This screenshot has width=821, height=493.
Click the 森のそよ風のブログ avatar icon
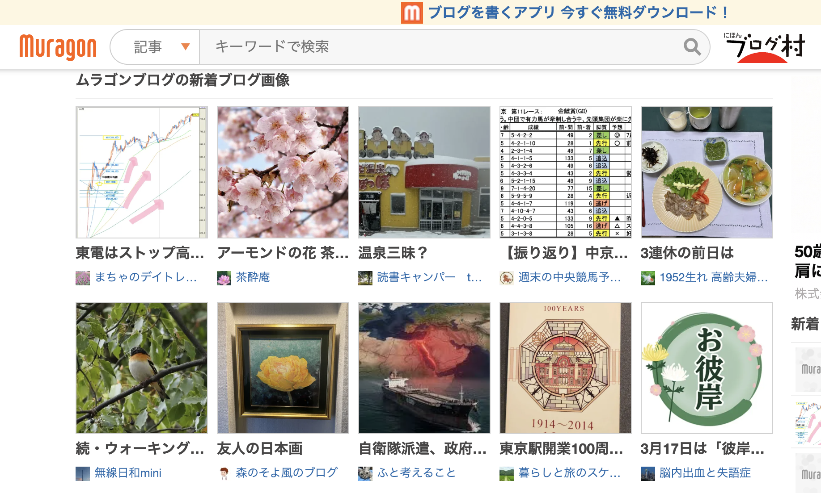(x=224, y=473)
